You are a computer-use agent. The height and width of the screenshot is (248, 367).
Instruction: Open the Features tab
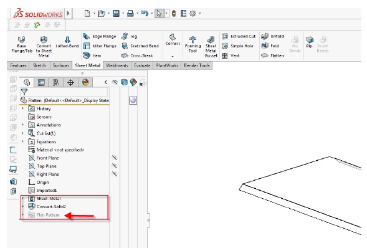[18, 65]
